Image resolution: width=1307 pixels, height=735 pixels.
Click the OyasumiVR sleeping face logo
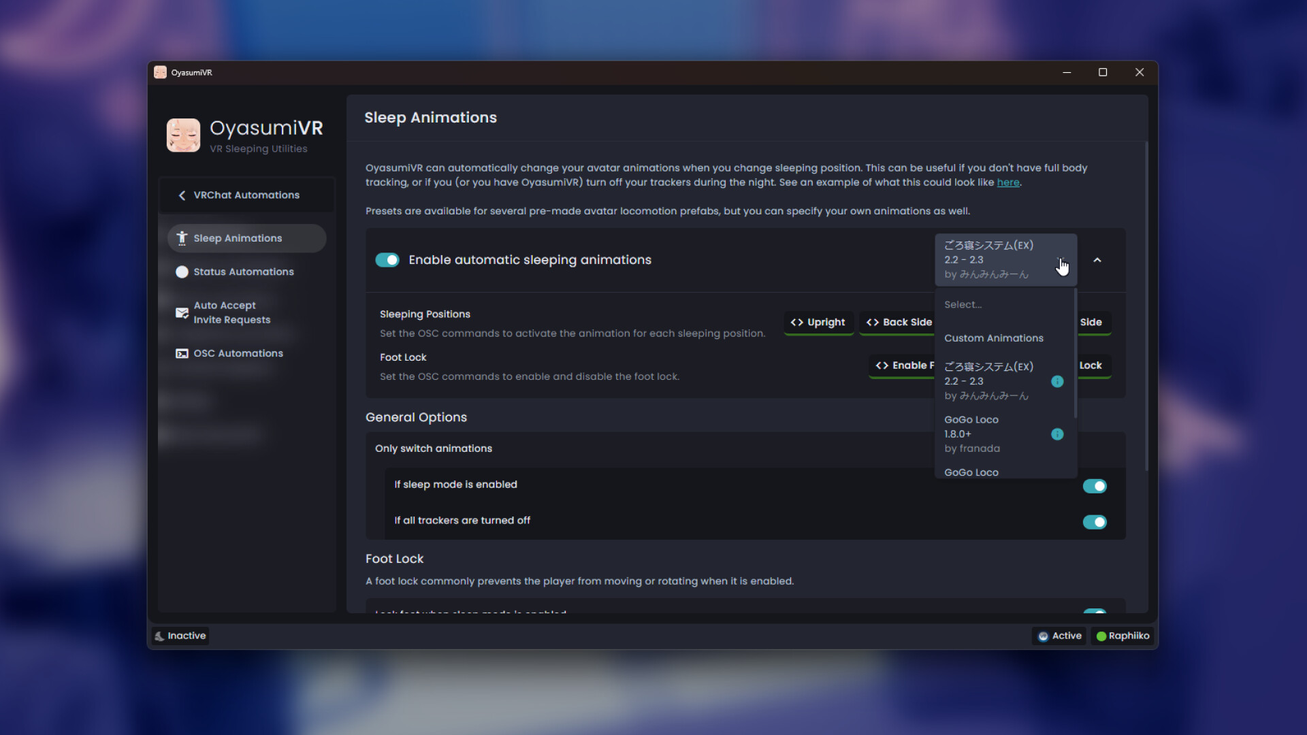tap(182, 135)
